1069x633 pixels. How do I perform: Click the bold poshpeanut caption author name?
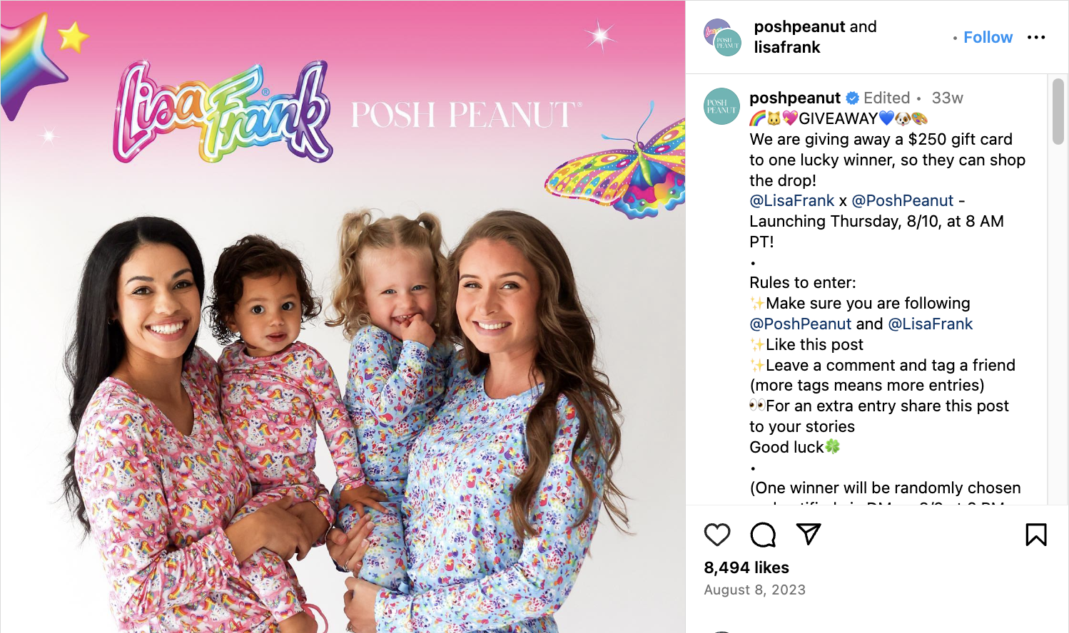pyautogui.click(x=795, y=98)
